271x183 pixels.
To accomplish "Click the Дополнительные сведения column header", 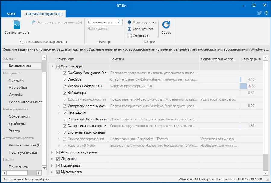I will tap(219, 59).
